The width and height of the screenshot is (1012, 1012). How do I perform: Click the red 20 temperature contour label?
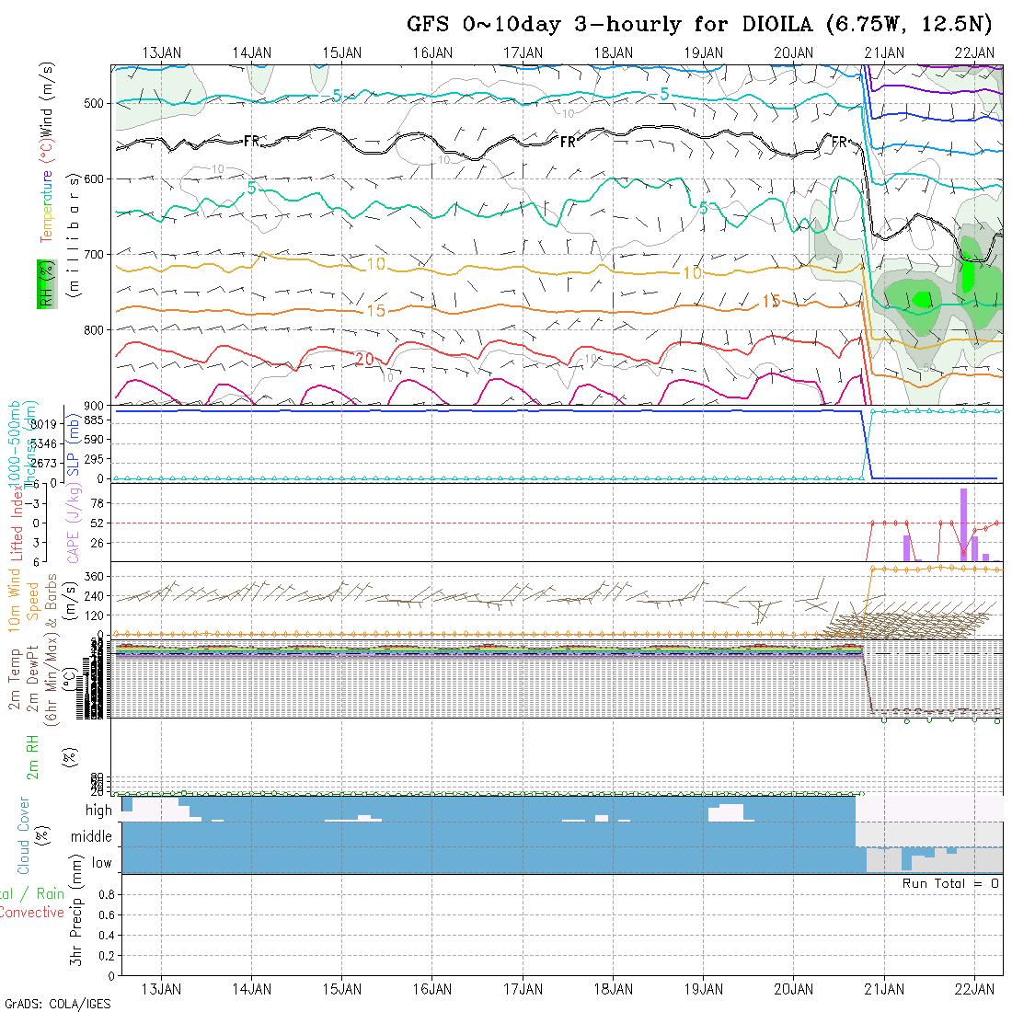[364, 359]
